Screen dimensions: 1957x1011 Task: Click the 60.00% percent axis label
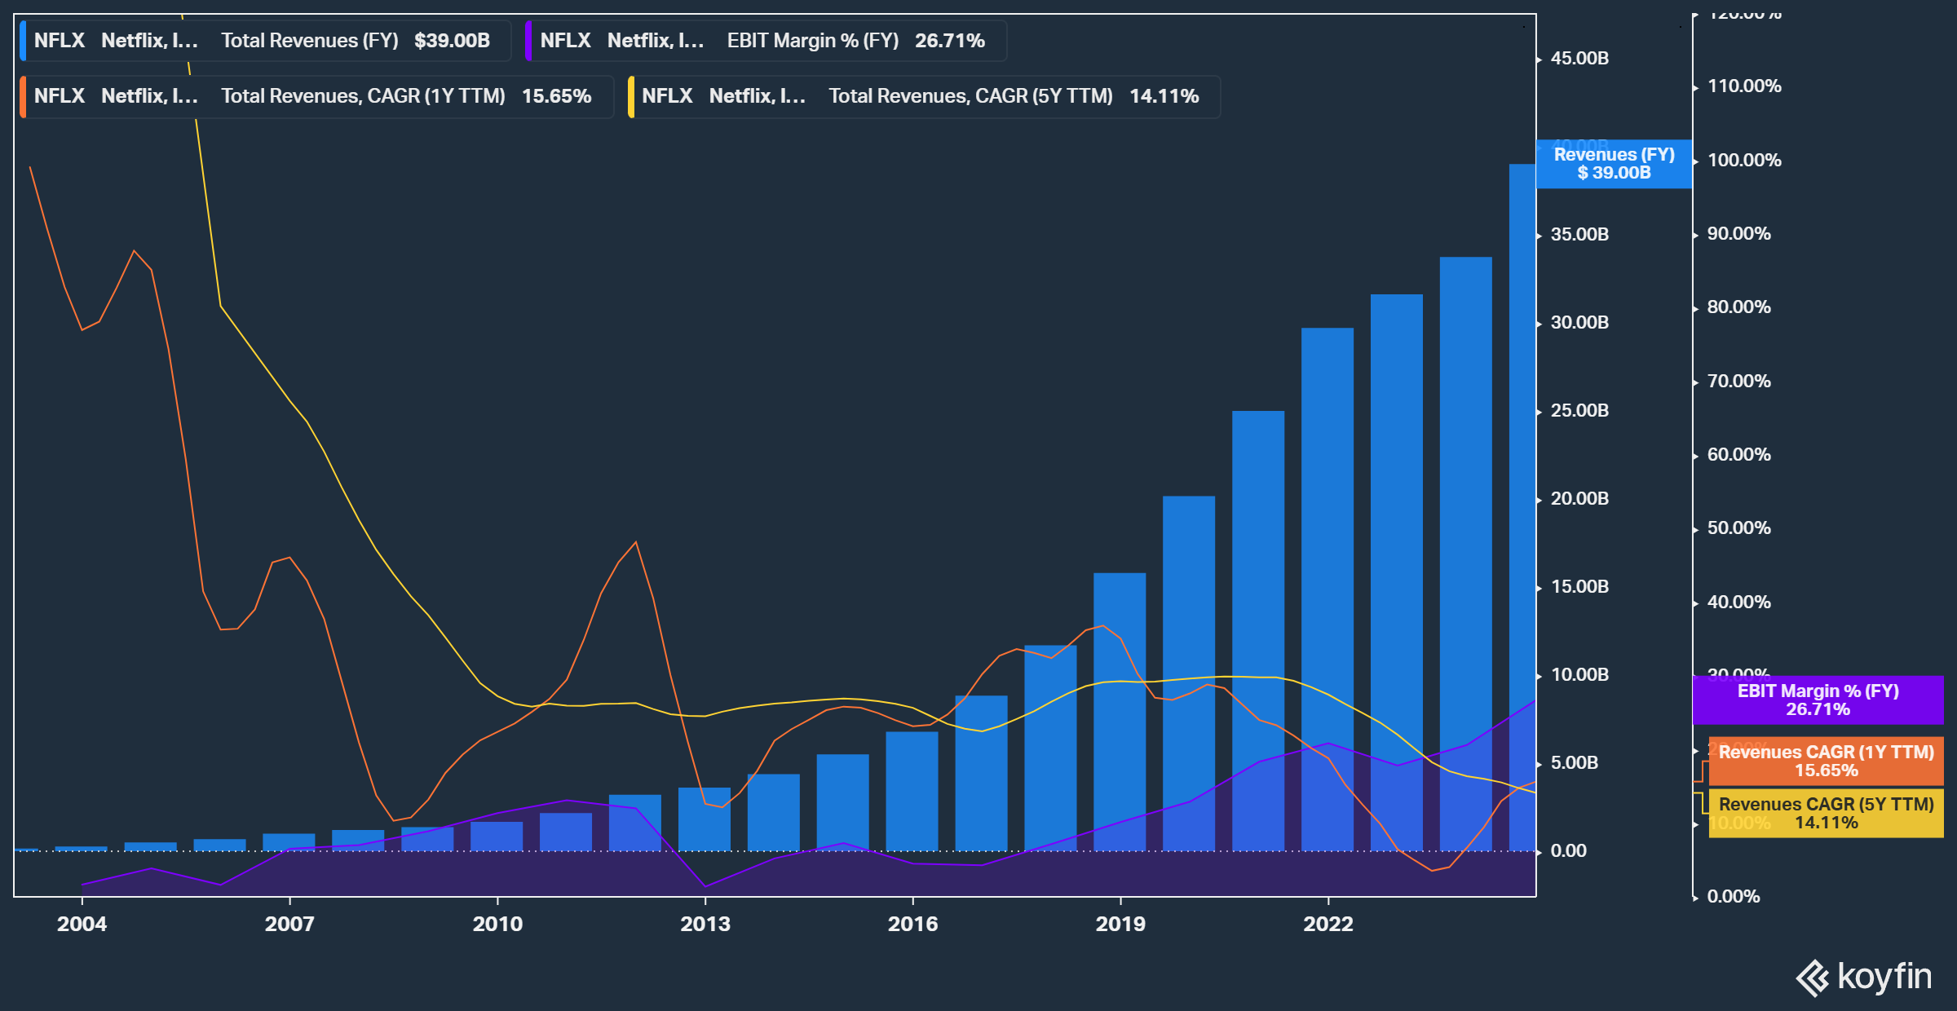pyautogui.click(x=1739, y=455)
